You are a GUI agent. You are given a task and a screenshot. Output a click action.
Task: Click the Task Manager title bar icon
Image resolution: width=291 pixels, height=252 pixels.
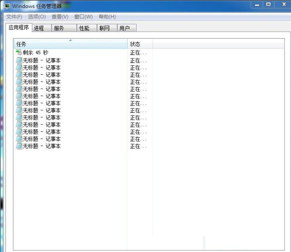pos(7,6)
